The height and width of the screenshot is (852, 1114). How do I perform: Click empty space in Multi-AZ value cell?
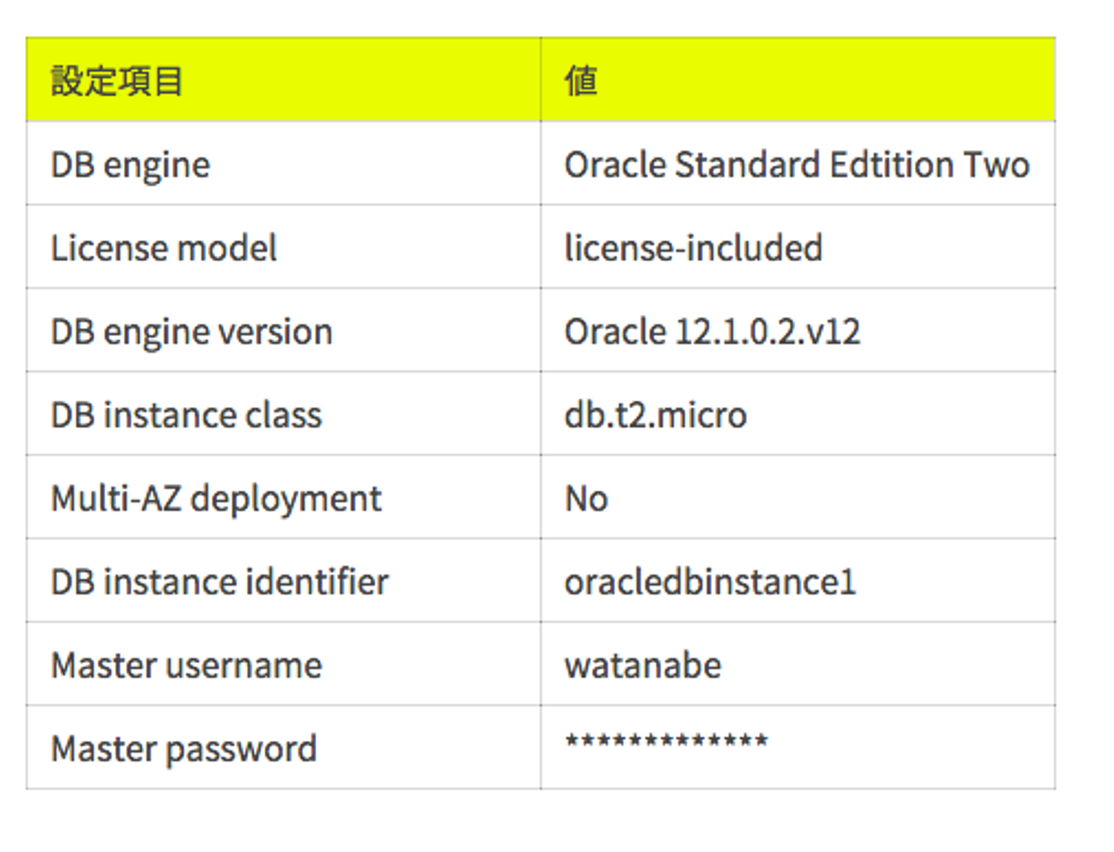pyautogui.click(x=851, y=499)
